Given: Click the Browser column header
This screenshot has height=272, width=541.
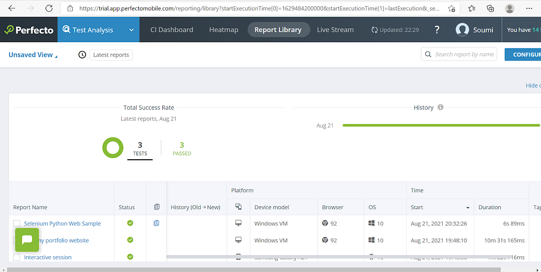Looking at the screenshot, I should click(333, 207).
